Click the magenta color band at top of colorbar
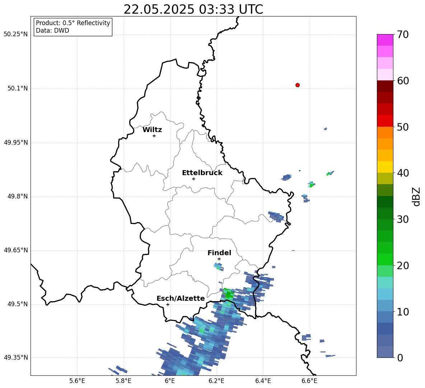Screen dimensions: 425x388 (385, 40)
